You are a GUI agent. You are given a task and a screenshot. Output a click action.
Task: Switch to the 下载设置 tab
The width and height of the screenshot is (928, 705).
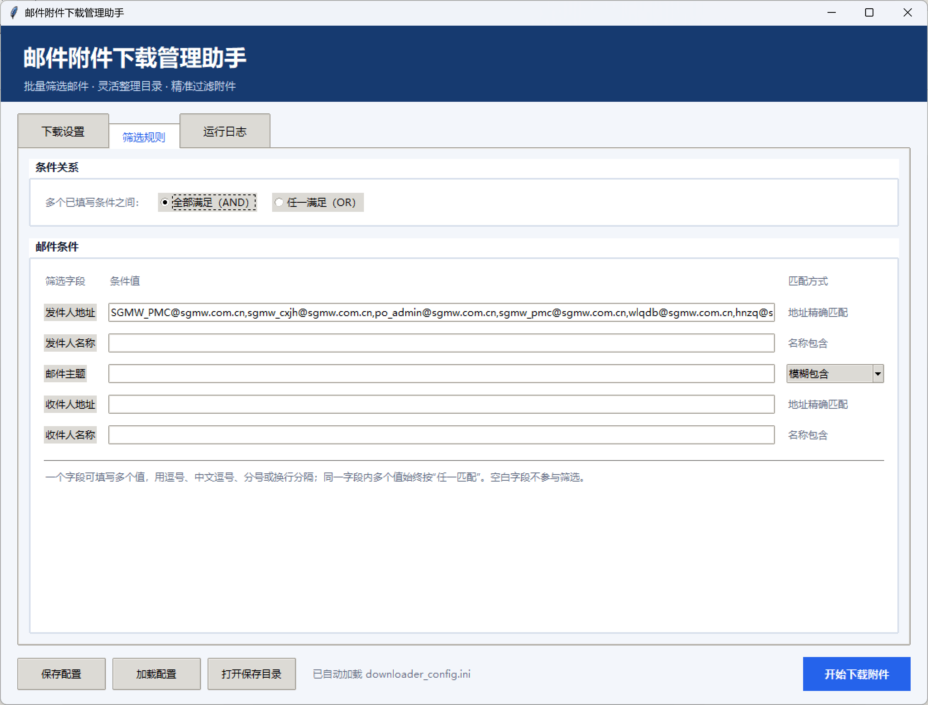(x=63, y=131)
